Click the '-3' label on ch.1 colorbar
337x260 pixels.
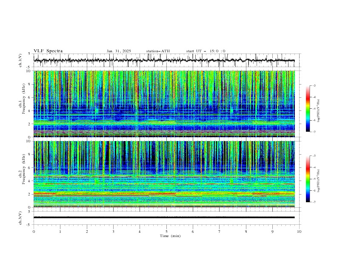coord(314,85)
